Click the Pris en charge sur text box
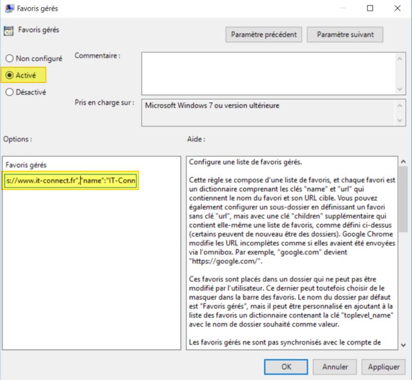 (x=268, y=112)
